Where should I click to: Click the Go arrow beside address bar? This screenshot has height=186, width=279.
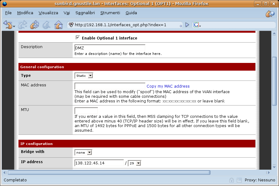(x=187, y=25)
